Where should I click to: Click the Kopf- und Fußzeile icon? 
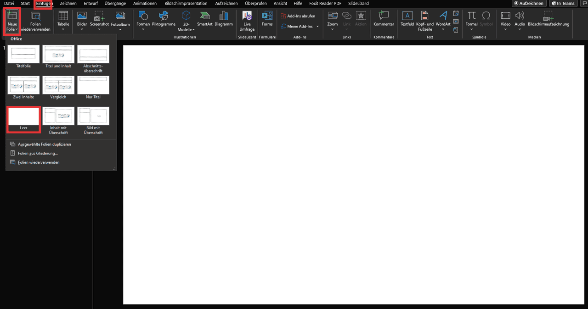pos(424,17)
